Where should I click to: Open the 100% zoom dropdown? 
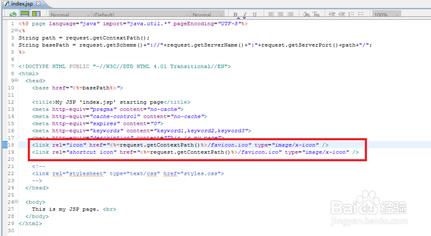pos(387,14)
